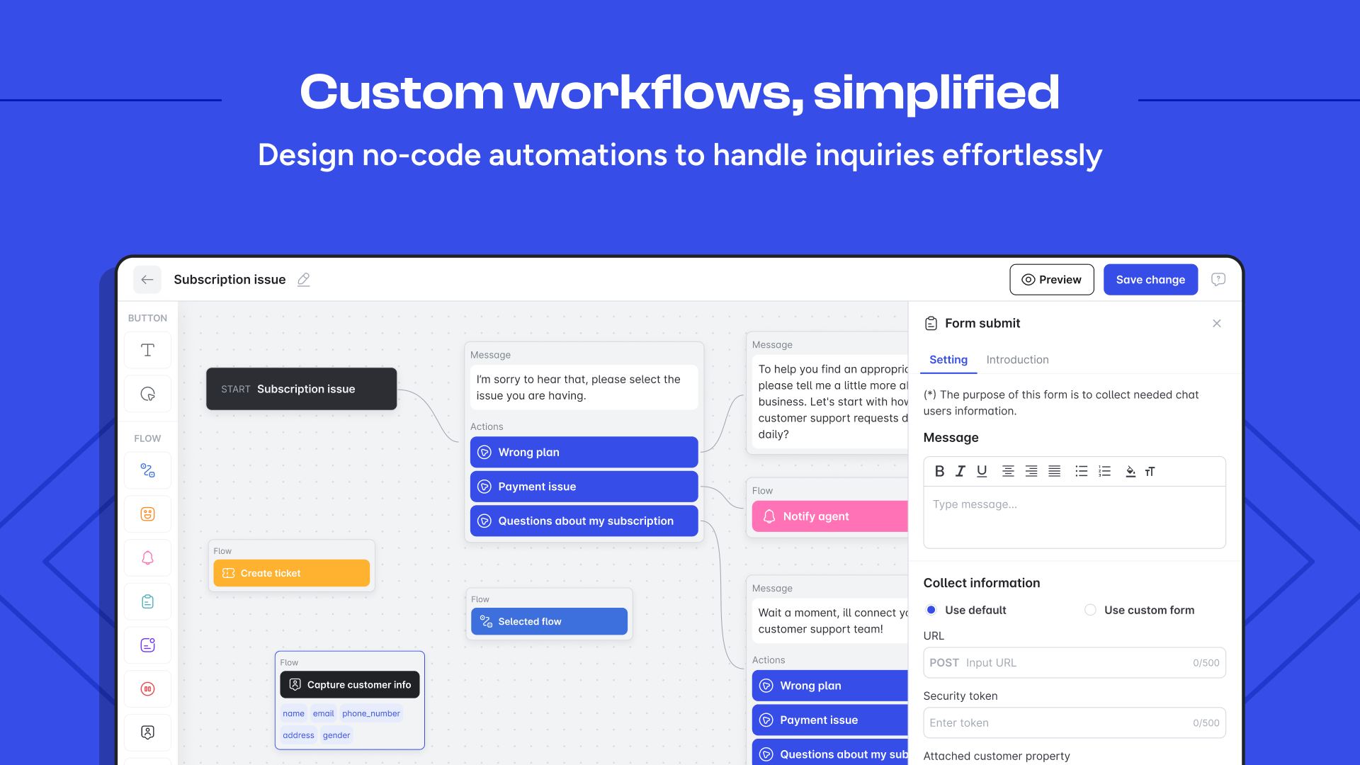Select the notification bell icon in sidebar
This screenshot has height=765, width=1360.
(147, 557)
